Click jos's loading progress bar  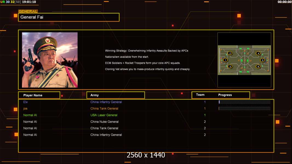pos(245,109)
